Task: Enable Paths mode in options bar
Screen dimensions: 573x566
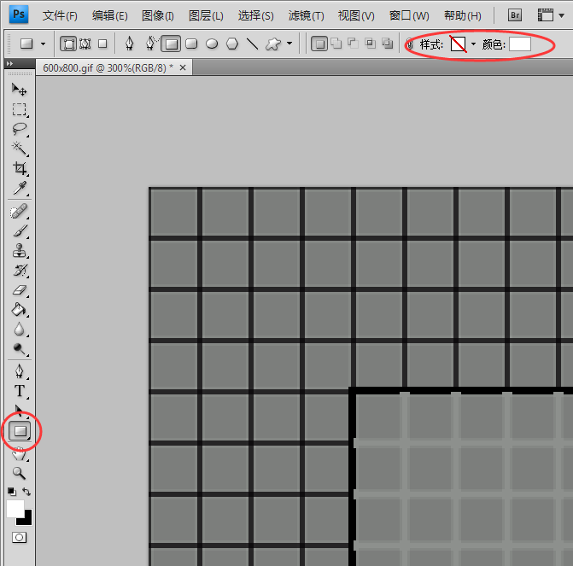Action: tap(85, 44)
